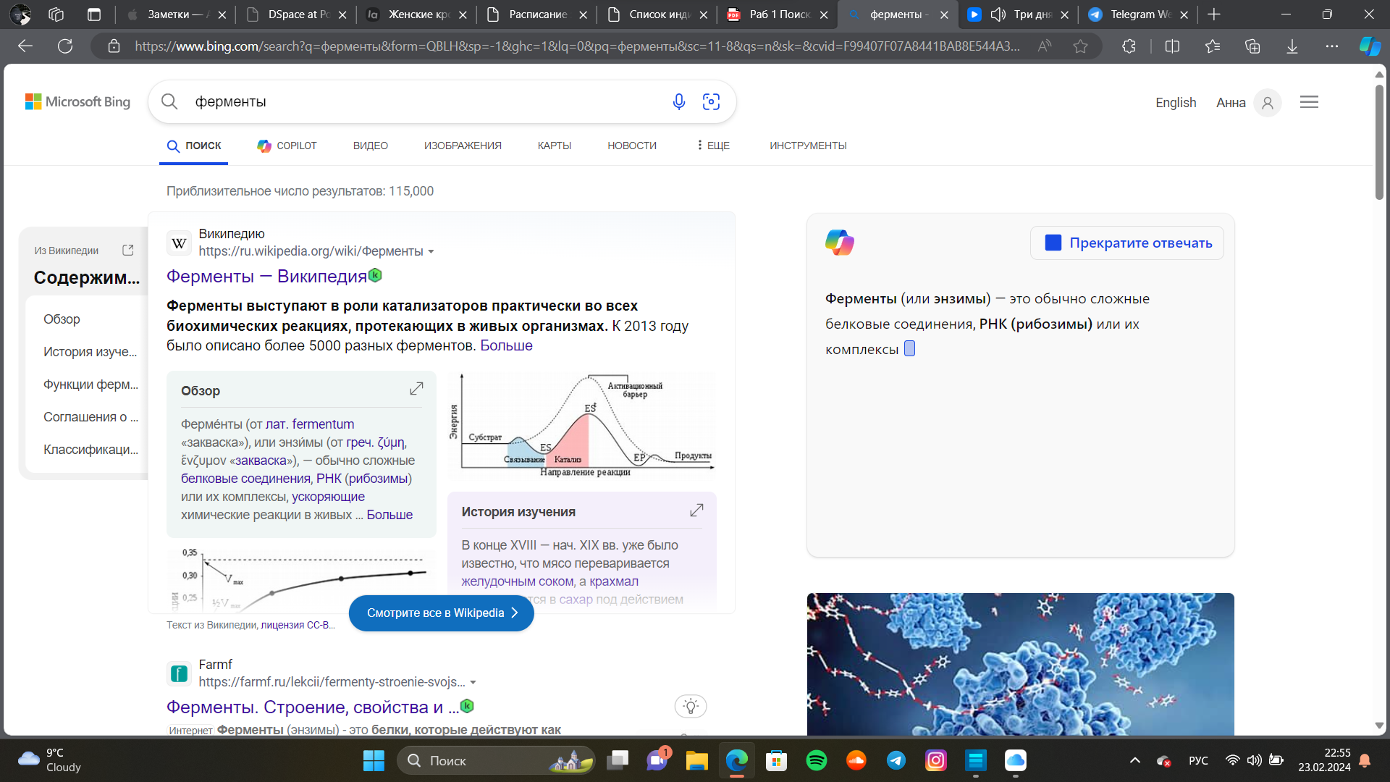Switch to КАРТЫ search tab
The image size is (1390, 782).
pos(555,146)
